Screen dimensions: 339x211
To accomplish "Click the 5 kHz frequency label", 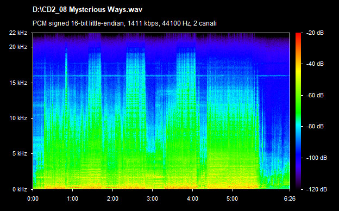I will pyautogui.click(x=20, y=154).
